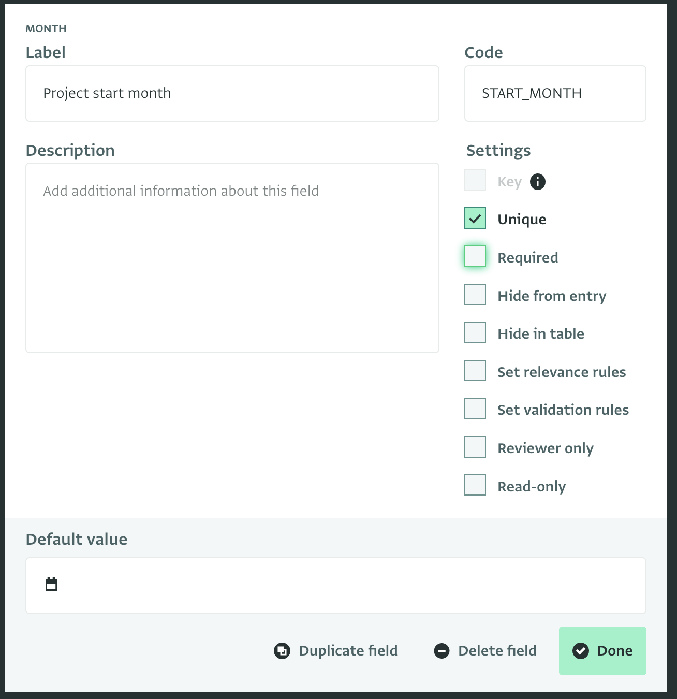Click the disabled Key checkbox
677x699 pixels.
[475, 180]
